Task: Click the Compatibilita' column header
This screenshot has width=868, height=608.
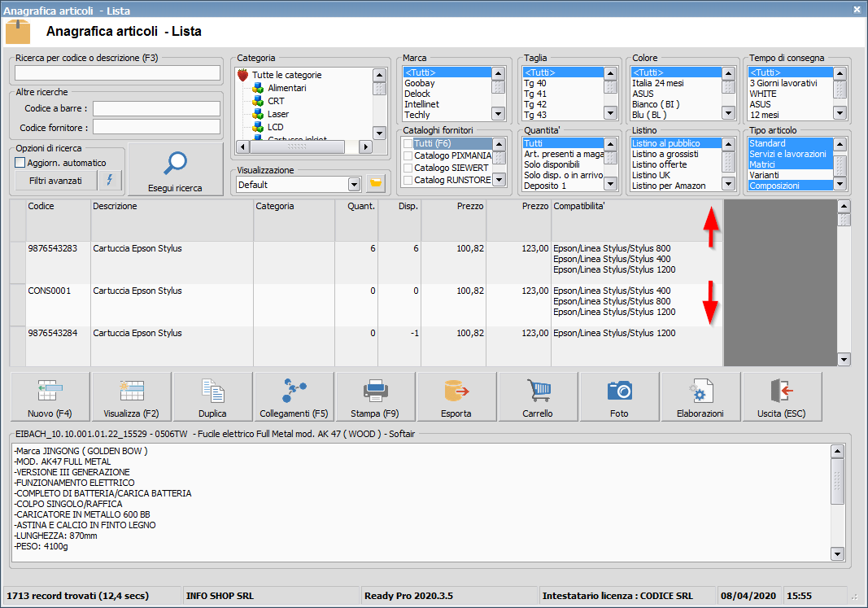Action: coord(637,220)
